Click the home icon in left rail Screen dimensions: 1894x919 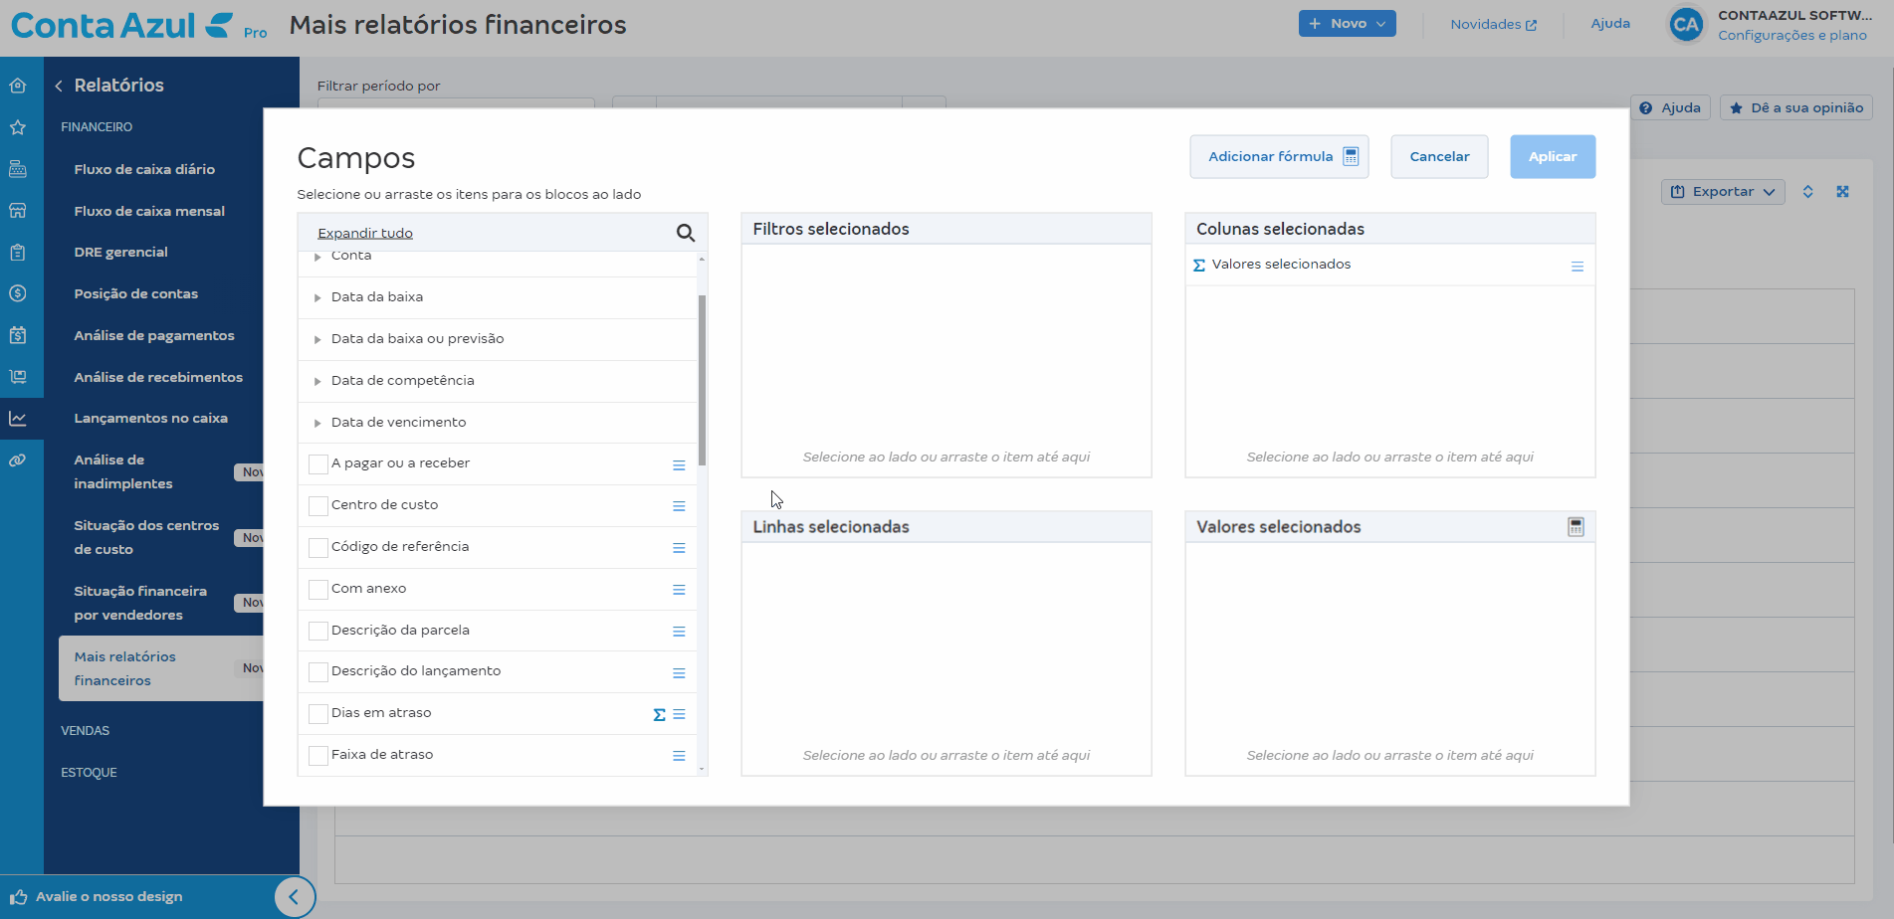click(x=18, y=86)
